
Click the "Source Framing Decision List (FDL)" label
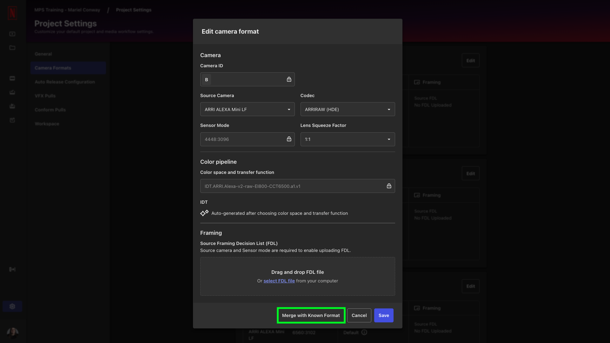pos(239,243)
